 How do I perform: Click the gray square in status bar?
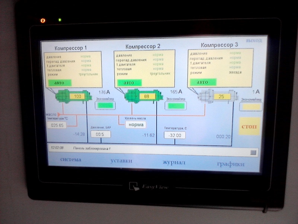click(x=253, y=152)
